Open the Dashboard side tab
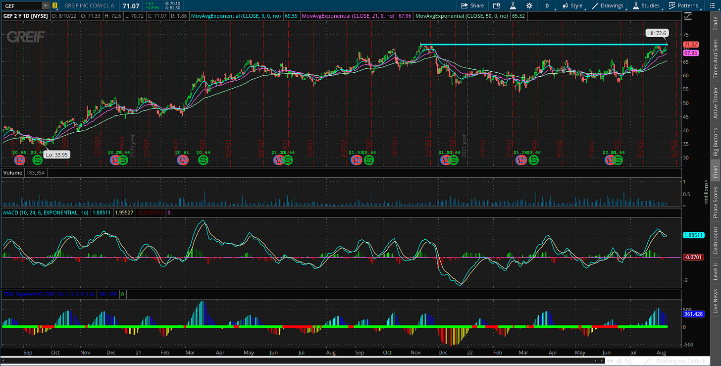 [x=715, y=241]
